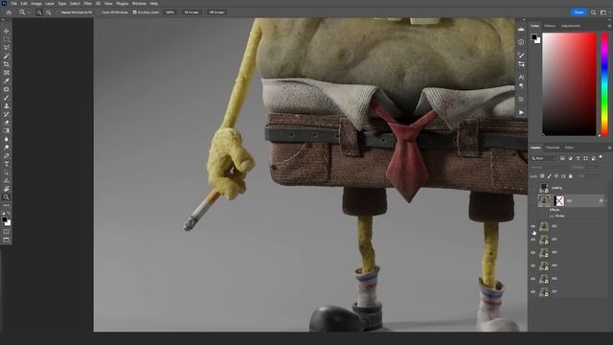Viewport: 613px width, 345px height.
Task: Select the Crop tool
Action: click(7, 64)
